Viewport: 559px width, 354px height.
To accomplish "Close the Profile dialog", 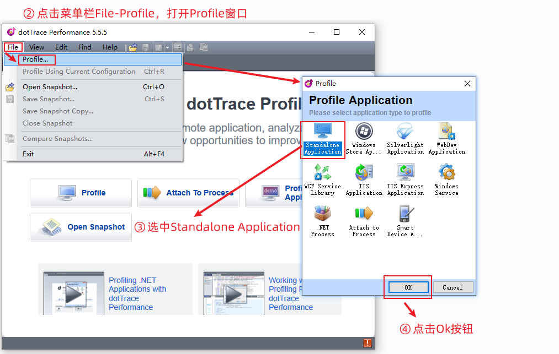I will (x=467, y=84).
